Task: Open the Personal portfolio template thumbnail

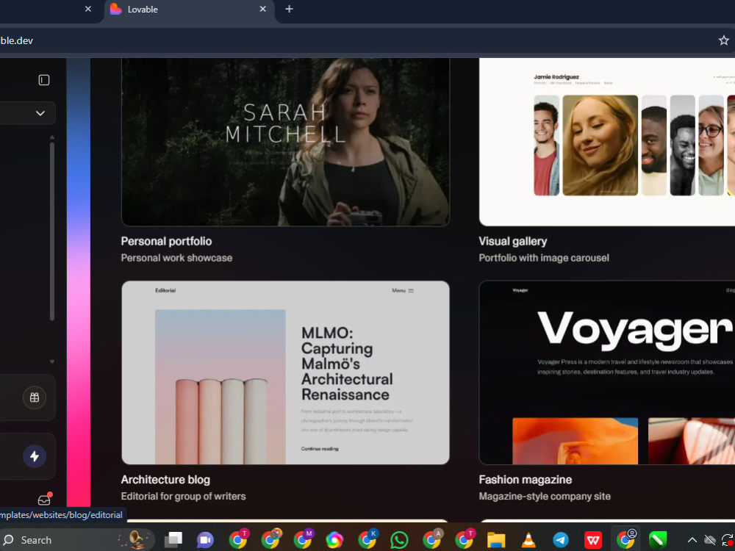Action: pyautogui.click(x=285, y=142)
